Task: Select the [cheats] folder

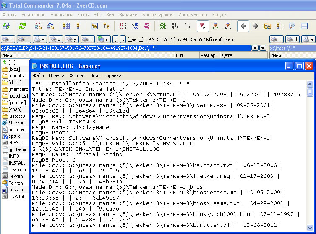Action: [14, 76]
